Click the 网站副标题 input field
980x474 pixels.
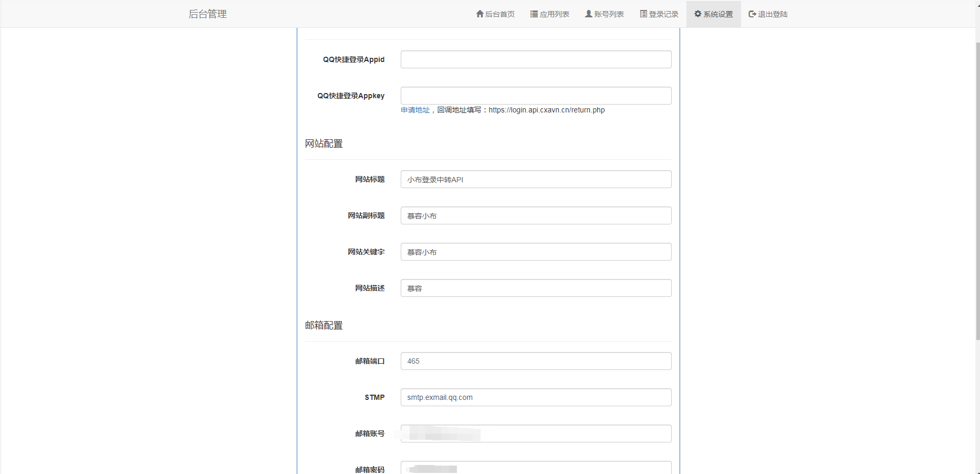pyautogui.click(x=536, y=215)
